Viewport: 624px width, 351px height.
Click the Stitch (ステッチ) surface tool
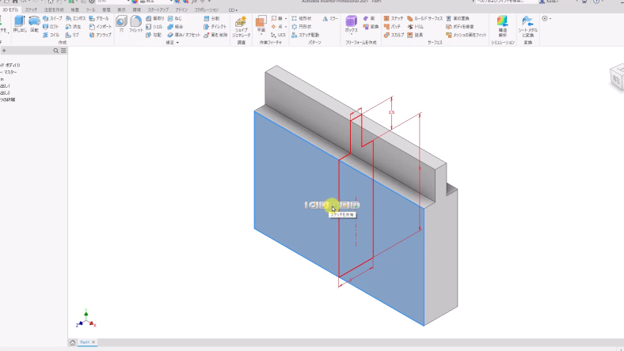(393, 17)
